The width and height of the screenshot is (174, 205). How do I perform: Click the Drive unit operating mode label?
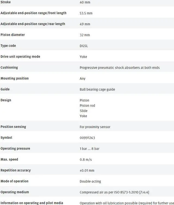tap(20, 56)
